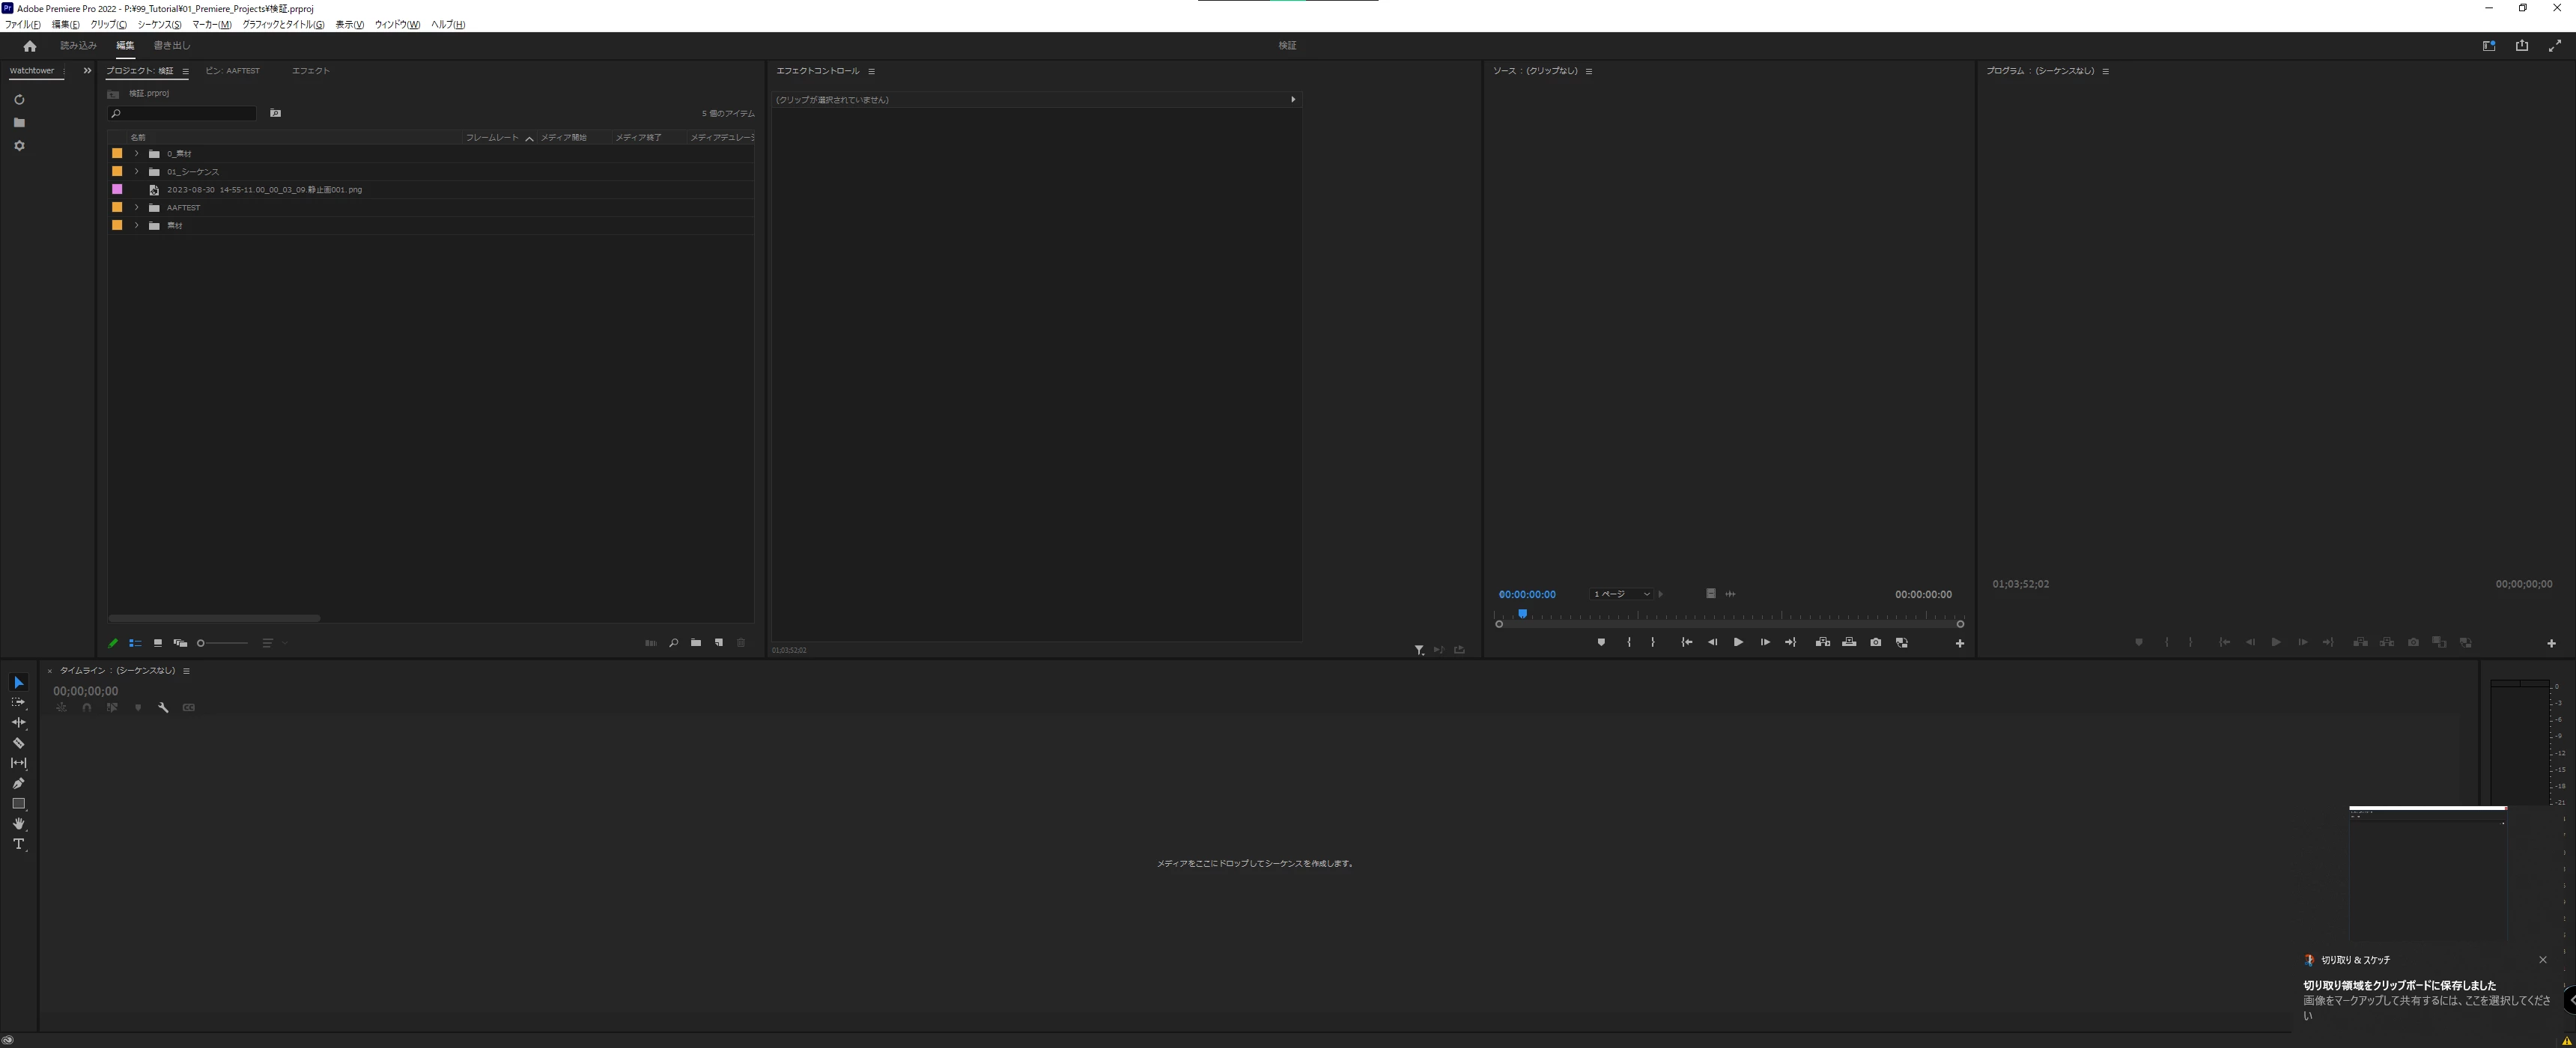Open the シーケンス menu
2576x1048 pixels.
pyautogui.click(x=159, y=24)
